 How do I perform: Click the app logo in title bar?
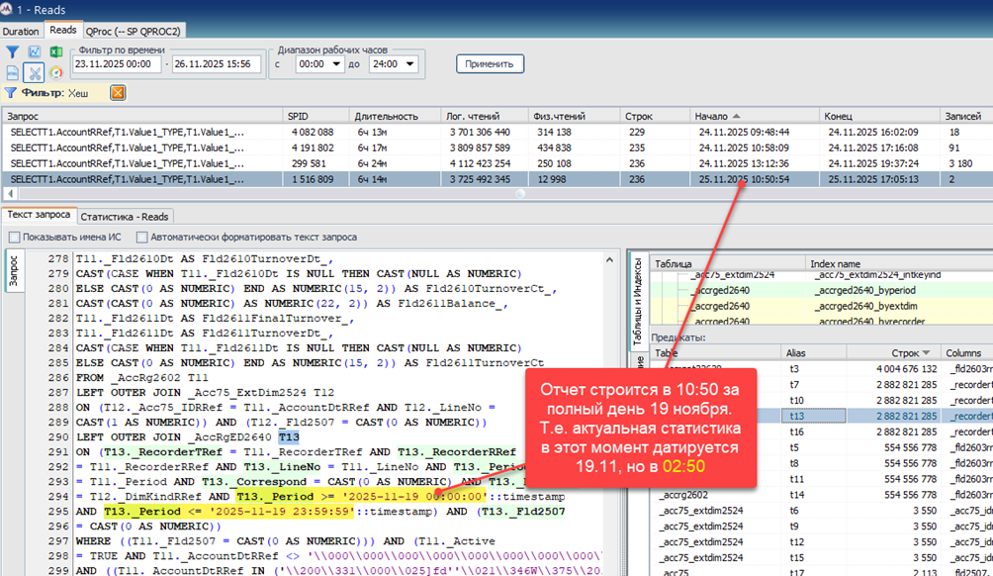click(9, 9)
